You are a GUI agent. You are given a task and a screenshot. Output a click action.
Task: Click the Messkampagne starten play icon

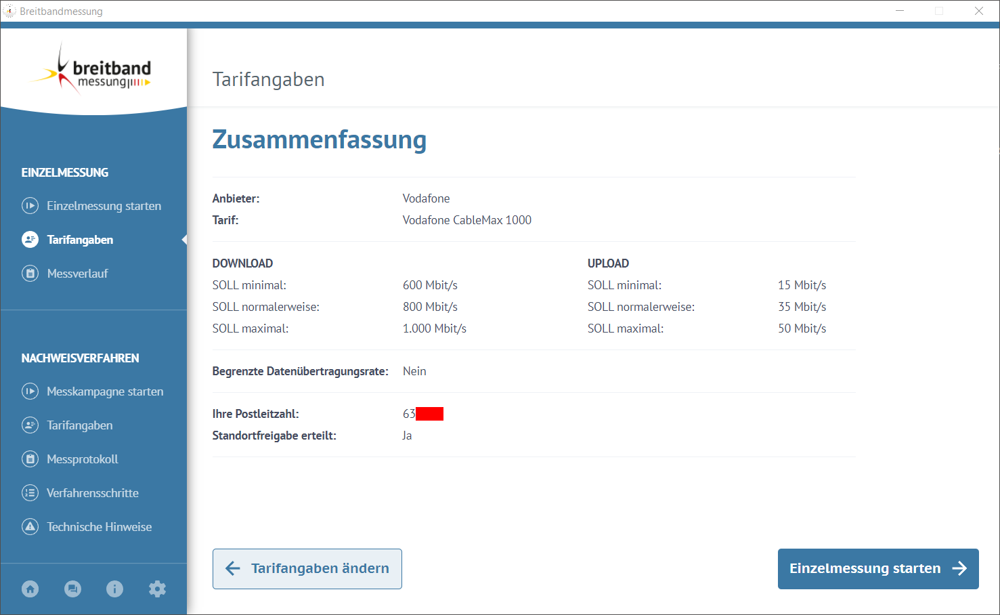click(30, 391)
